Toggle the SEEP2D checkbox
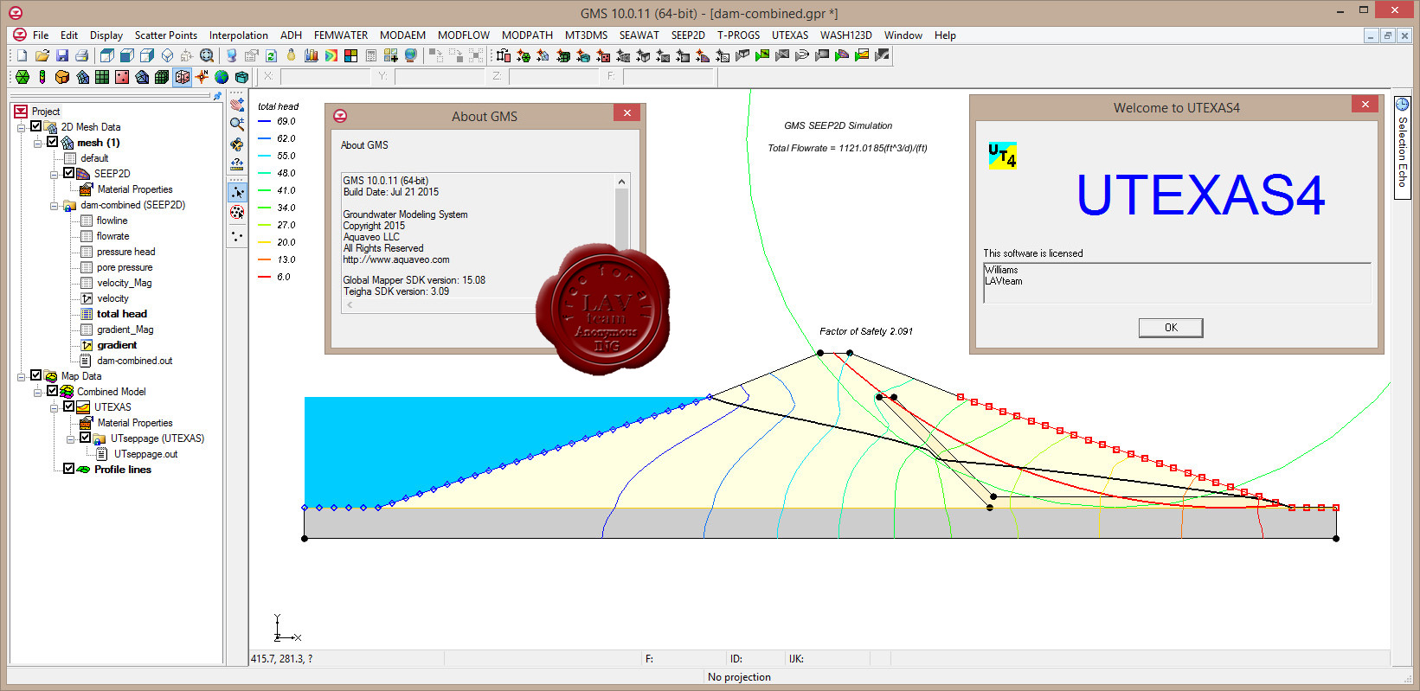1420x691 pixels. [68, 173]
